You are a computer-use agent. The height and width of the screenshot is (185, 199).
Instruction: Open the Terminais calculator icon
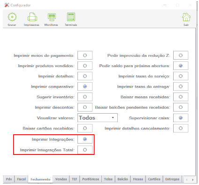[x=71, y=17]
